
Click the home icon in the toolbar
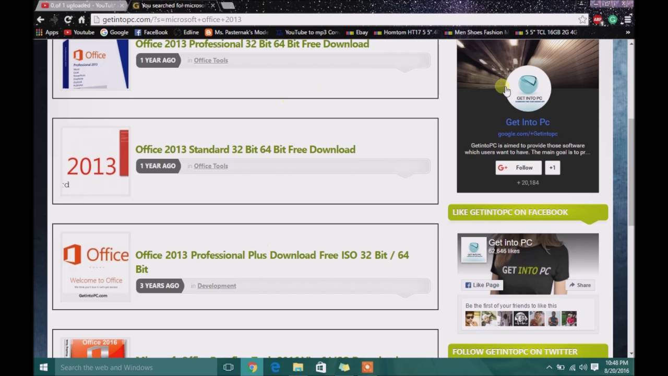coord(81,19)
